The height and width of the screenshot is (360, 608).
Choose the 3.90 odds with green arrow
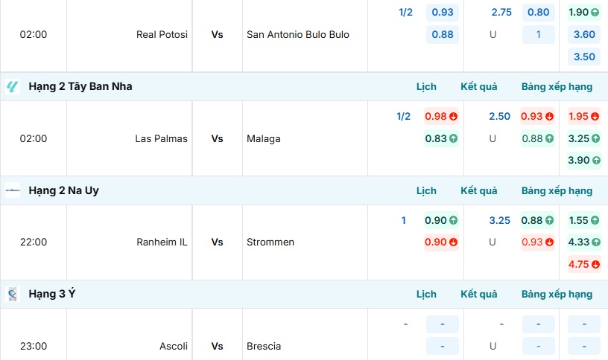coord(584,160)
